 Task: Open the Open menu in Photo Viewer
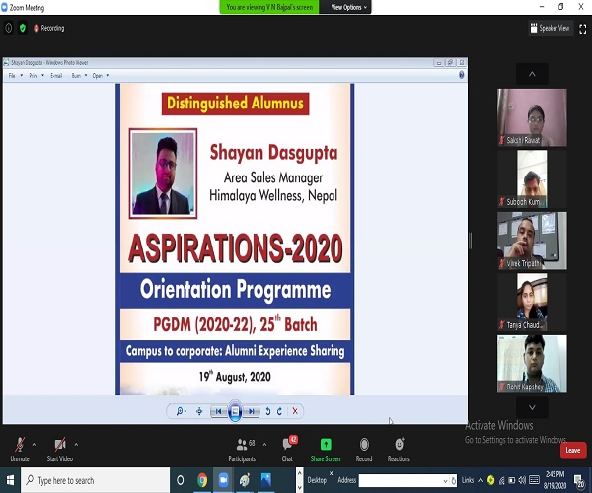[100, 76]
